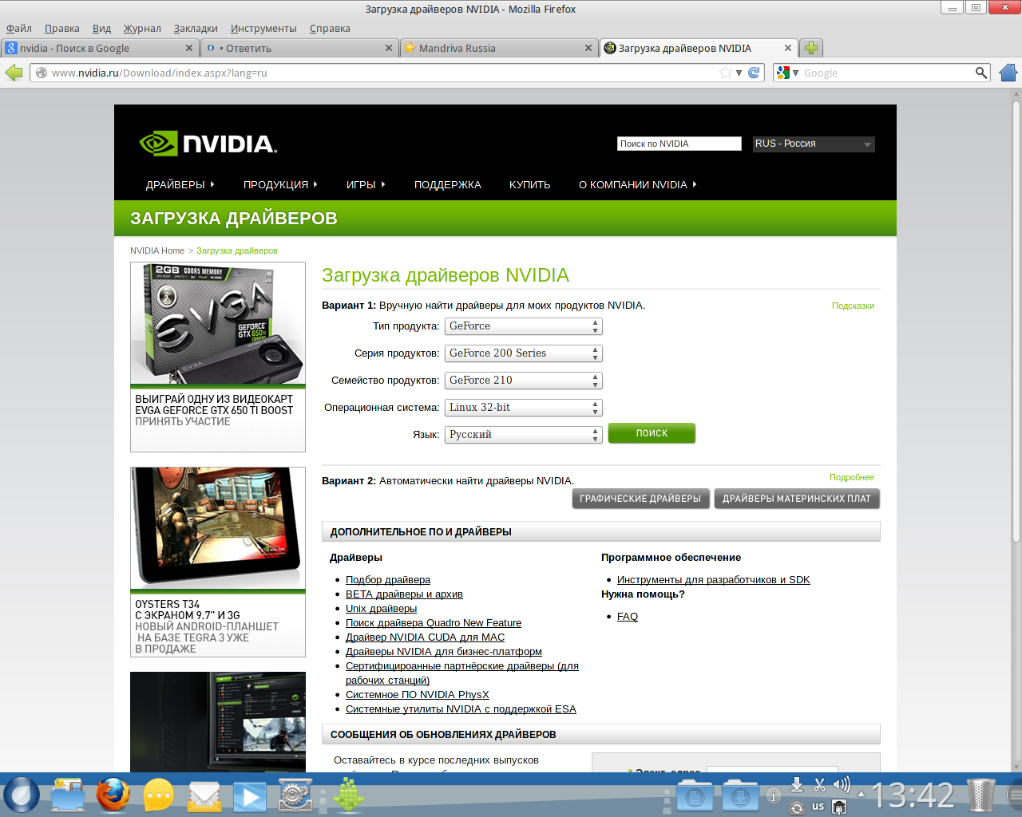Switch the 'us' keyboard layout indicator

818,807
